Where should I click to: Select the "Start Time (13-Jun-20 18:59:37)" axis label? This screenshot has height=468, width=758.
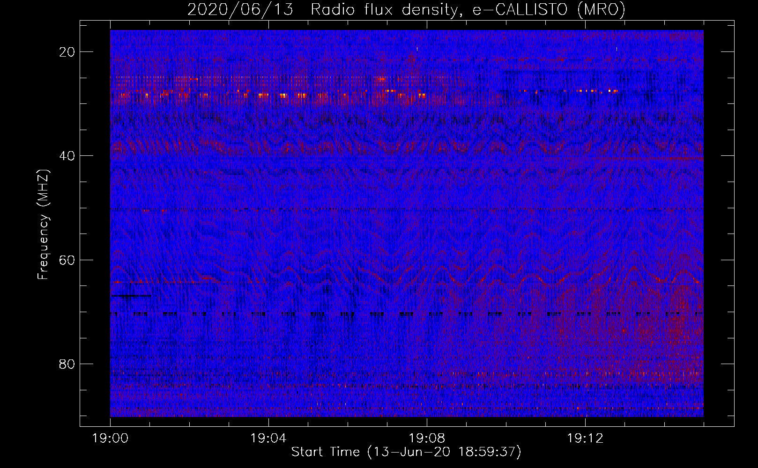coord(406,452)
